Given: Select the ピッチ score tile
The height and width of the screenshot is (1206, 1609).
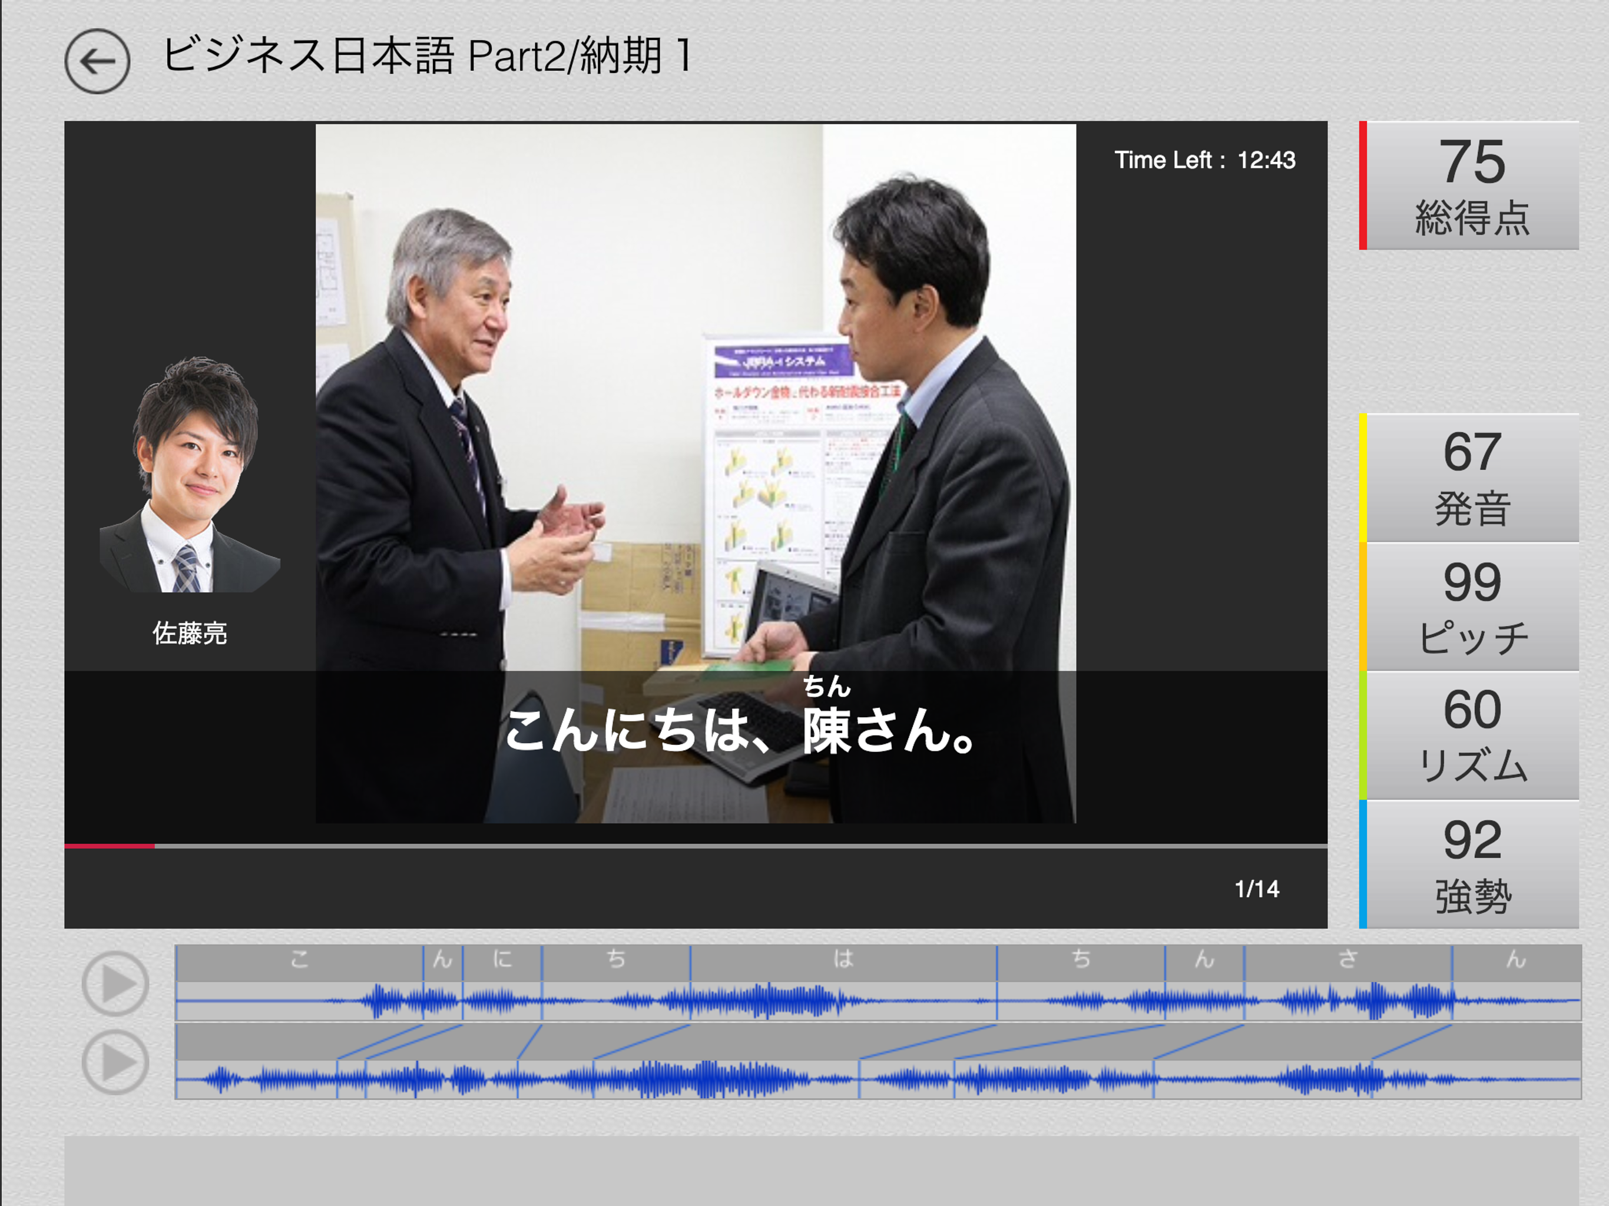Looking at the screenshot, I should pyautogui.click(x=1471, y=607).
